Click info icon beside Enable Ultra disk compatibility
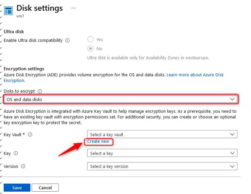The image size is (251, 194). pos(68,40)
